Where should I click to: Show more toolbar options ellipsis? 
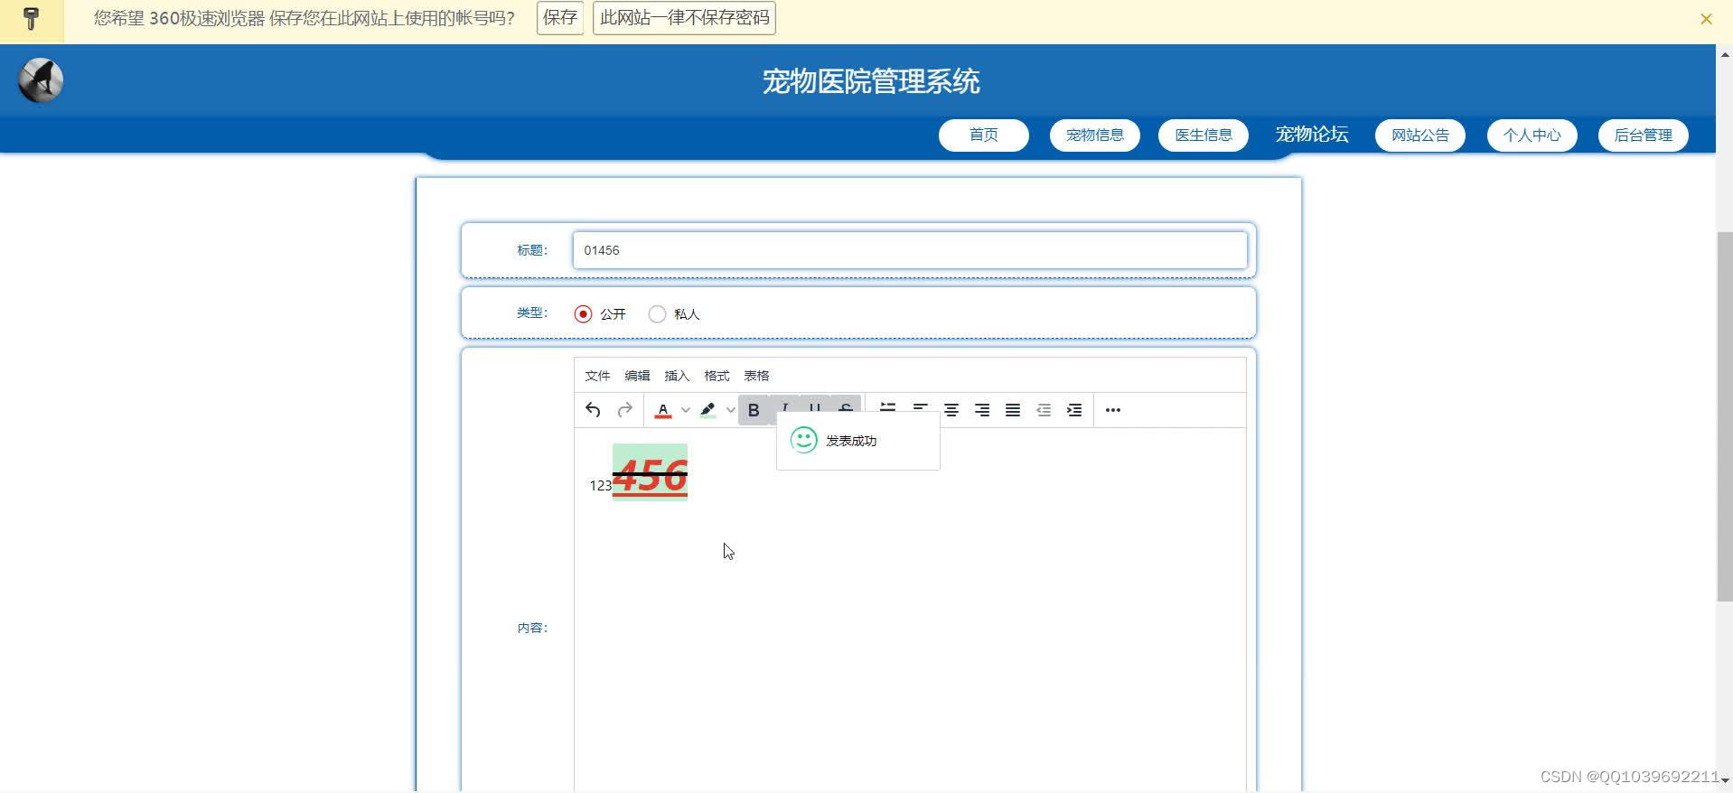point(1113,410)
